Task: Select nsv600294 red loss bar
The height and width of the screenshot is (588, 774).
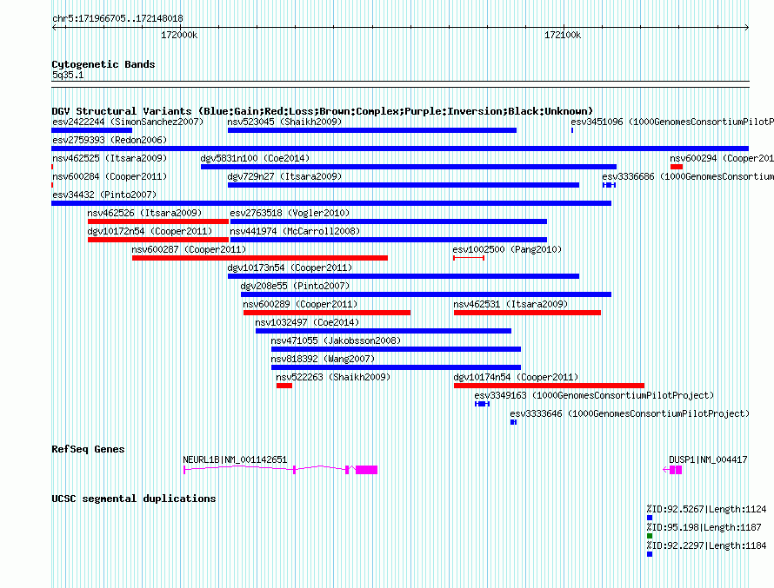Action: [x=677, y=167]
